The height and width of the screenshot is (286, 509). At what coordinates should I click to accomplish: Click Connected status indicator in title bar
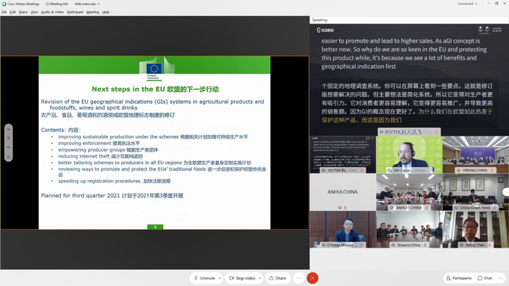467,4
